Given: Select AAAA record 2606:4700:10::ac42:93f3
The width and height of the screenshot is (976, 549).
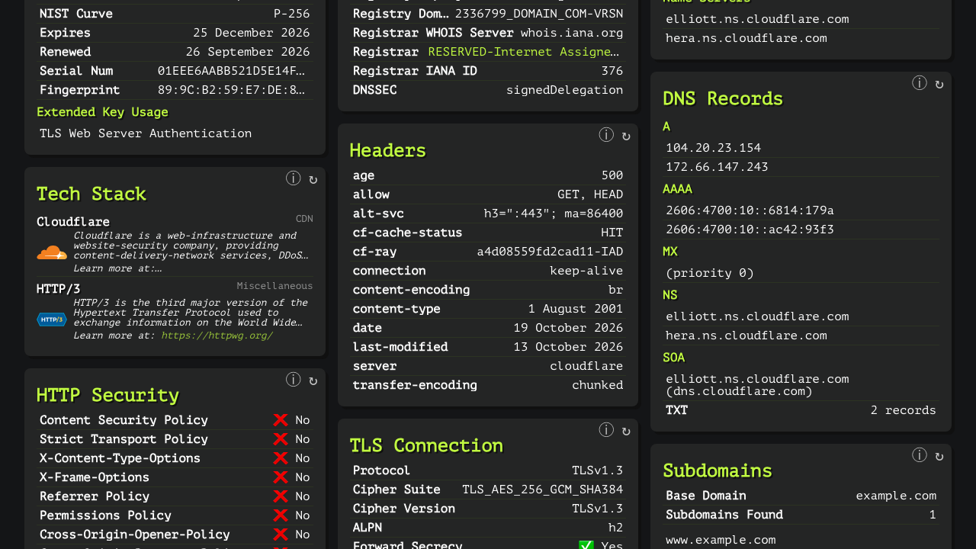Looking at the screenshot, I should click(x=750, y=230).
